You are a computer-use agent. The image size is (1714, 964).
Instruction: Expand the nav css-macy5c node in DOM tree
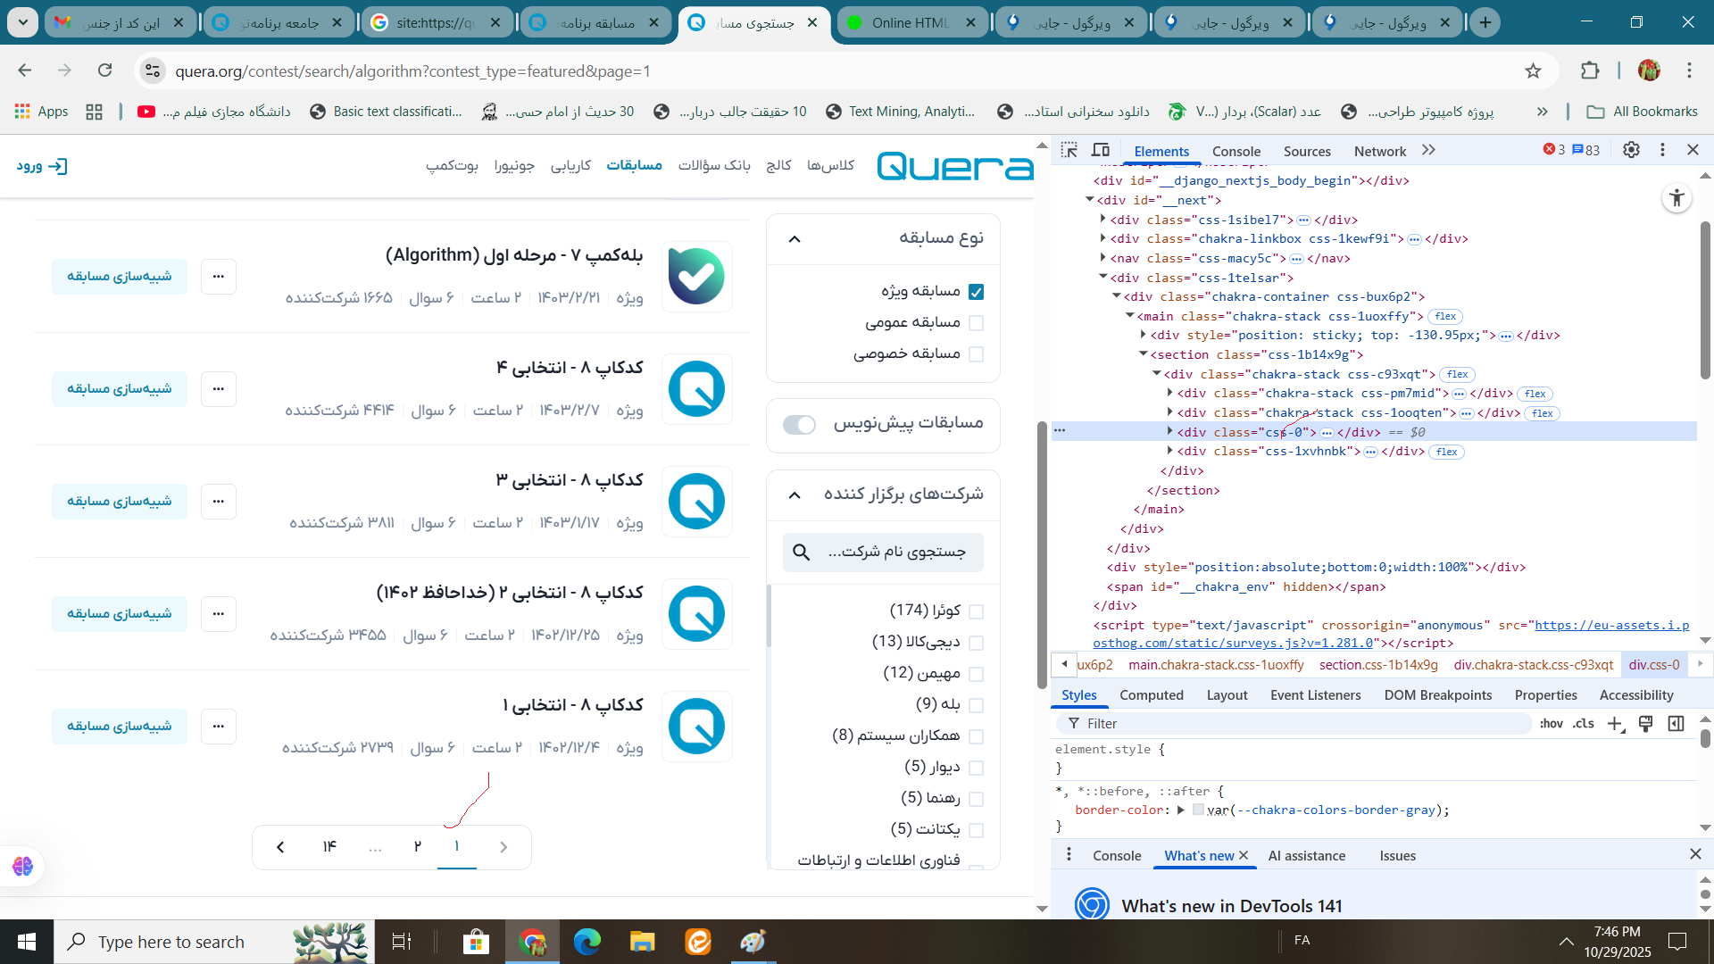coord(1103,258)
